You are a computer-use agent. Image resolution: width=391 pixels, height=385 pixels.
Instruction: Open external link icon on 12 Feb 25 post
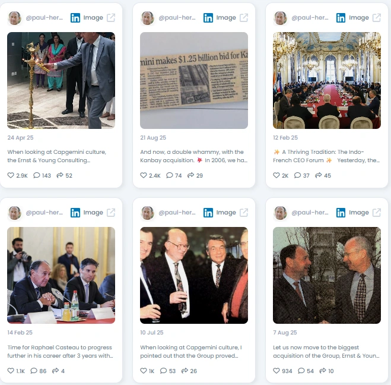(377, 18)
